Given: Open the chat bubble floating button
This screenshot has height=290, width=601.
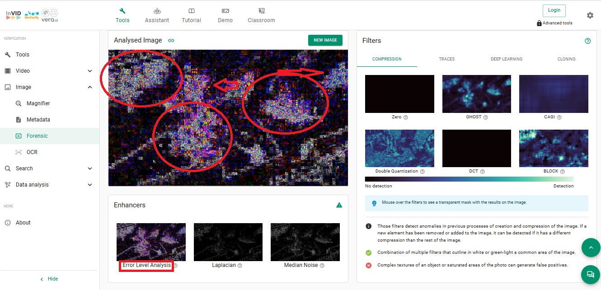Looking at the screenshot, I should (x=590, y=274).
